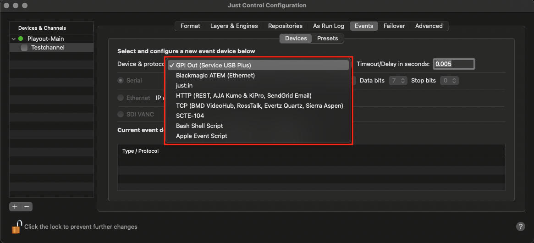534x243 pixels.
Task: Switch to the Layers & Engines tab
Action: click(234, 26)
